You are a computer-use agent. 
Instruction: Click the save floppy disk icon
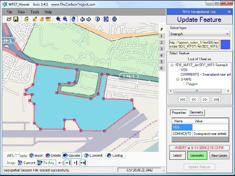(16, 19)
